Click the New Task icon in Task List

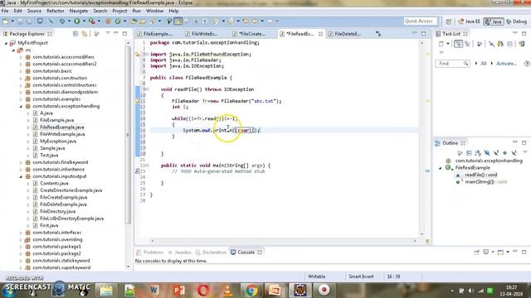pyautogui.click(x=441, y=44)
